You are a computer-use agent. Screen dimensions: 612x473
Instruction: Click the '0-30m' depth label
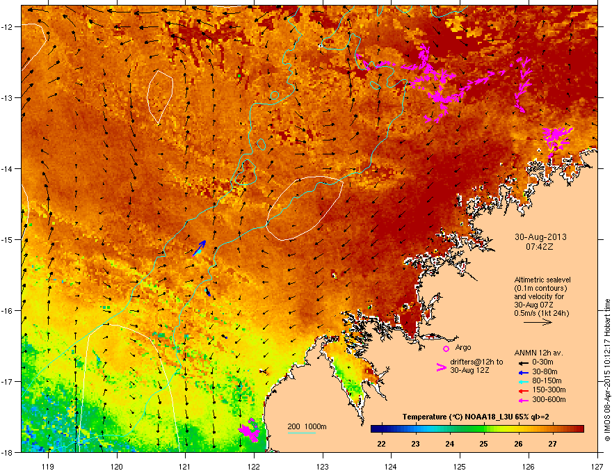[x=542, y=362]
